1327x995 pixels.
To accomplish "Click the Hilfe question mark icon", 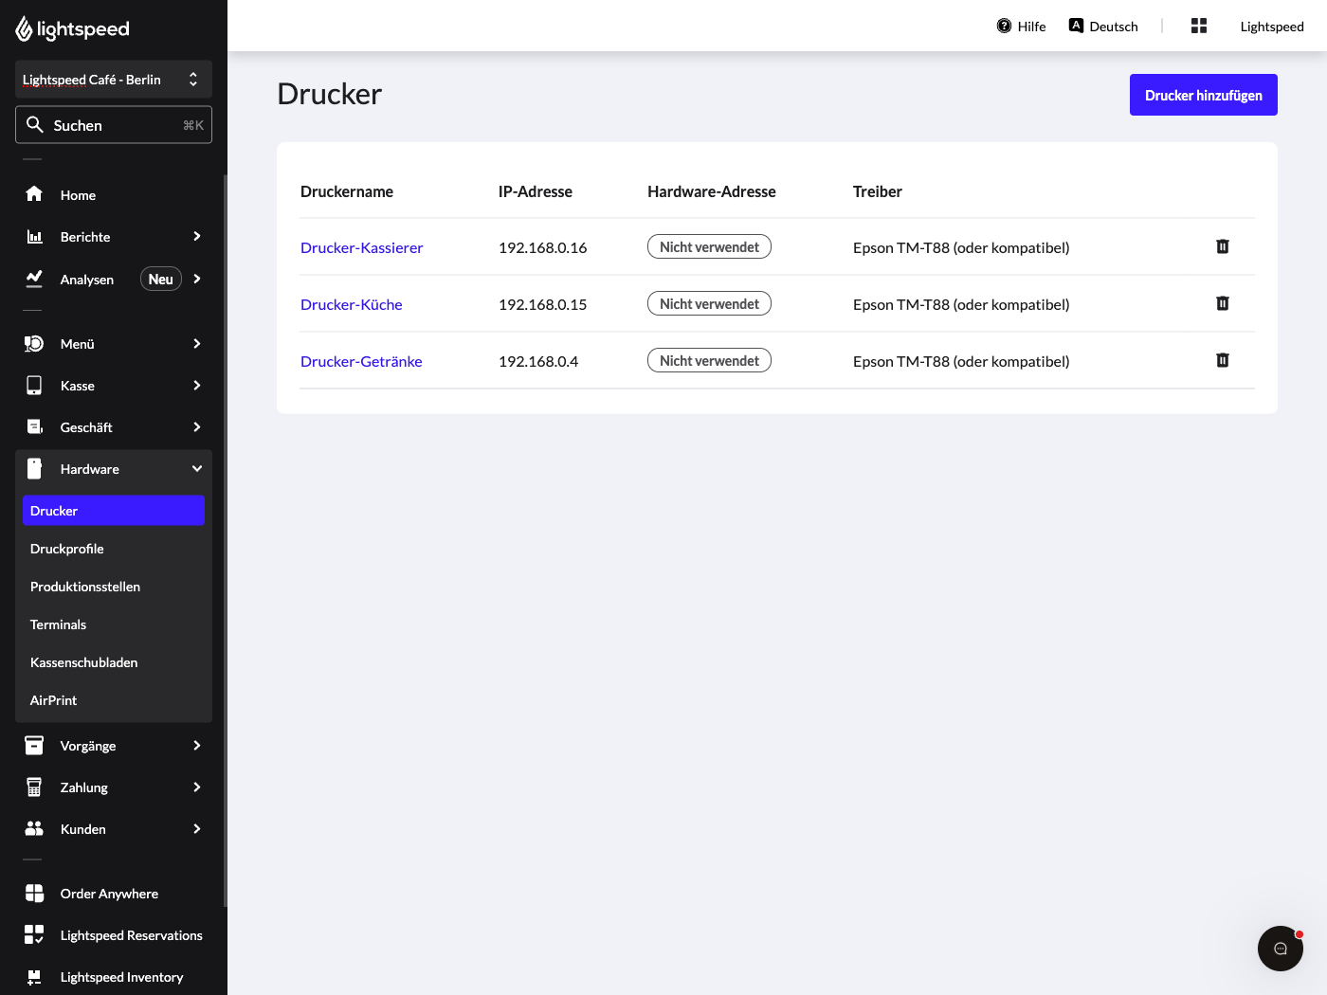I will coord(1004,26).
